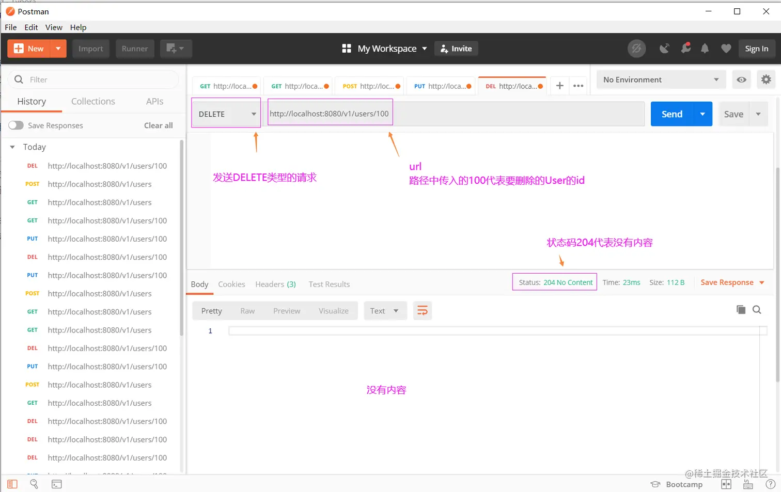This screenshot has width=781, height=492.
Task: Click the history list vertical scrollbar
Action: [x=182, y=237]
